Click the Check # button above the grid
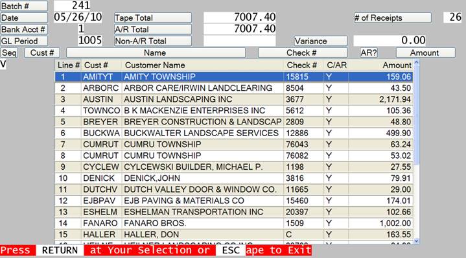This screenshot has height=258, width=466. click(303, 53)
